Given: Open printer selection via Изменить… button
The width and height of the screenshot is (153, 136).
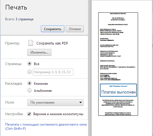Looking at the screenshot, I should coord(39,52).
